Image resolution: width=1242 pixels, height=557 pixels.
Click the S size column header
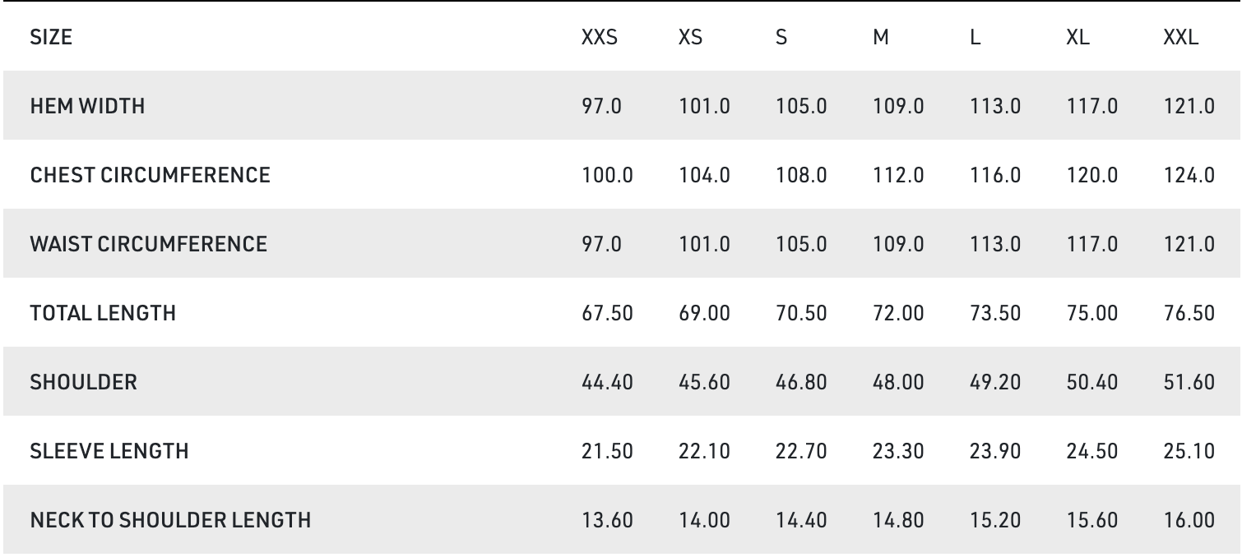[x=781, y=37]
